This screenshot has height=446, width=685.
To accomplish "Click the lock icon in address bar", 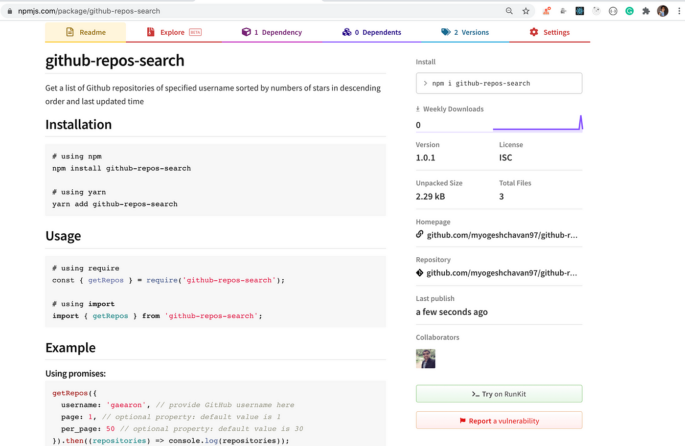I will (x=10, y=11).
